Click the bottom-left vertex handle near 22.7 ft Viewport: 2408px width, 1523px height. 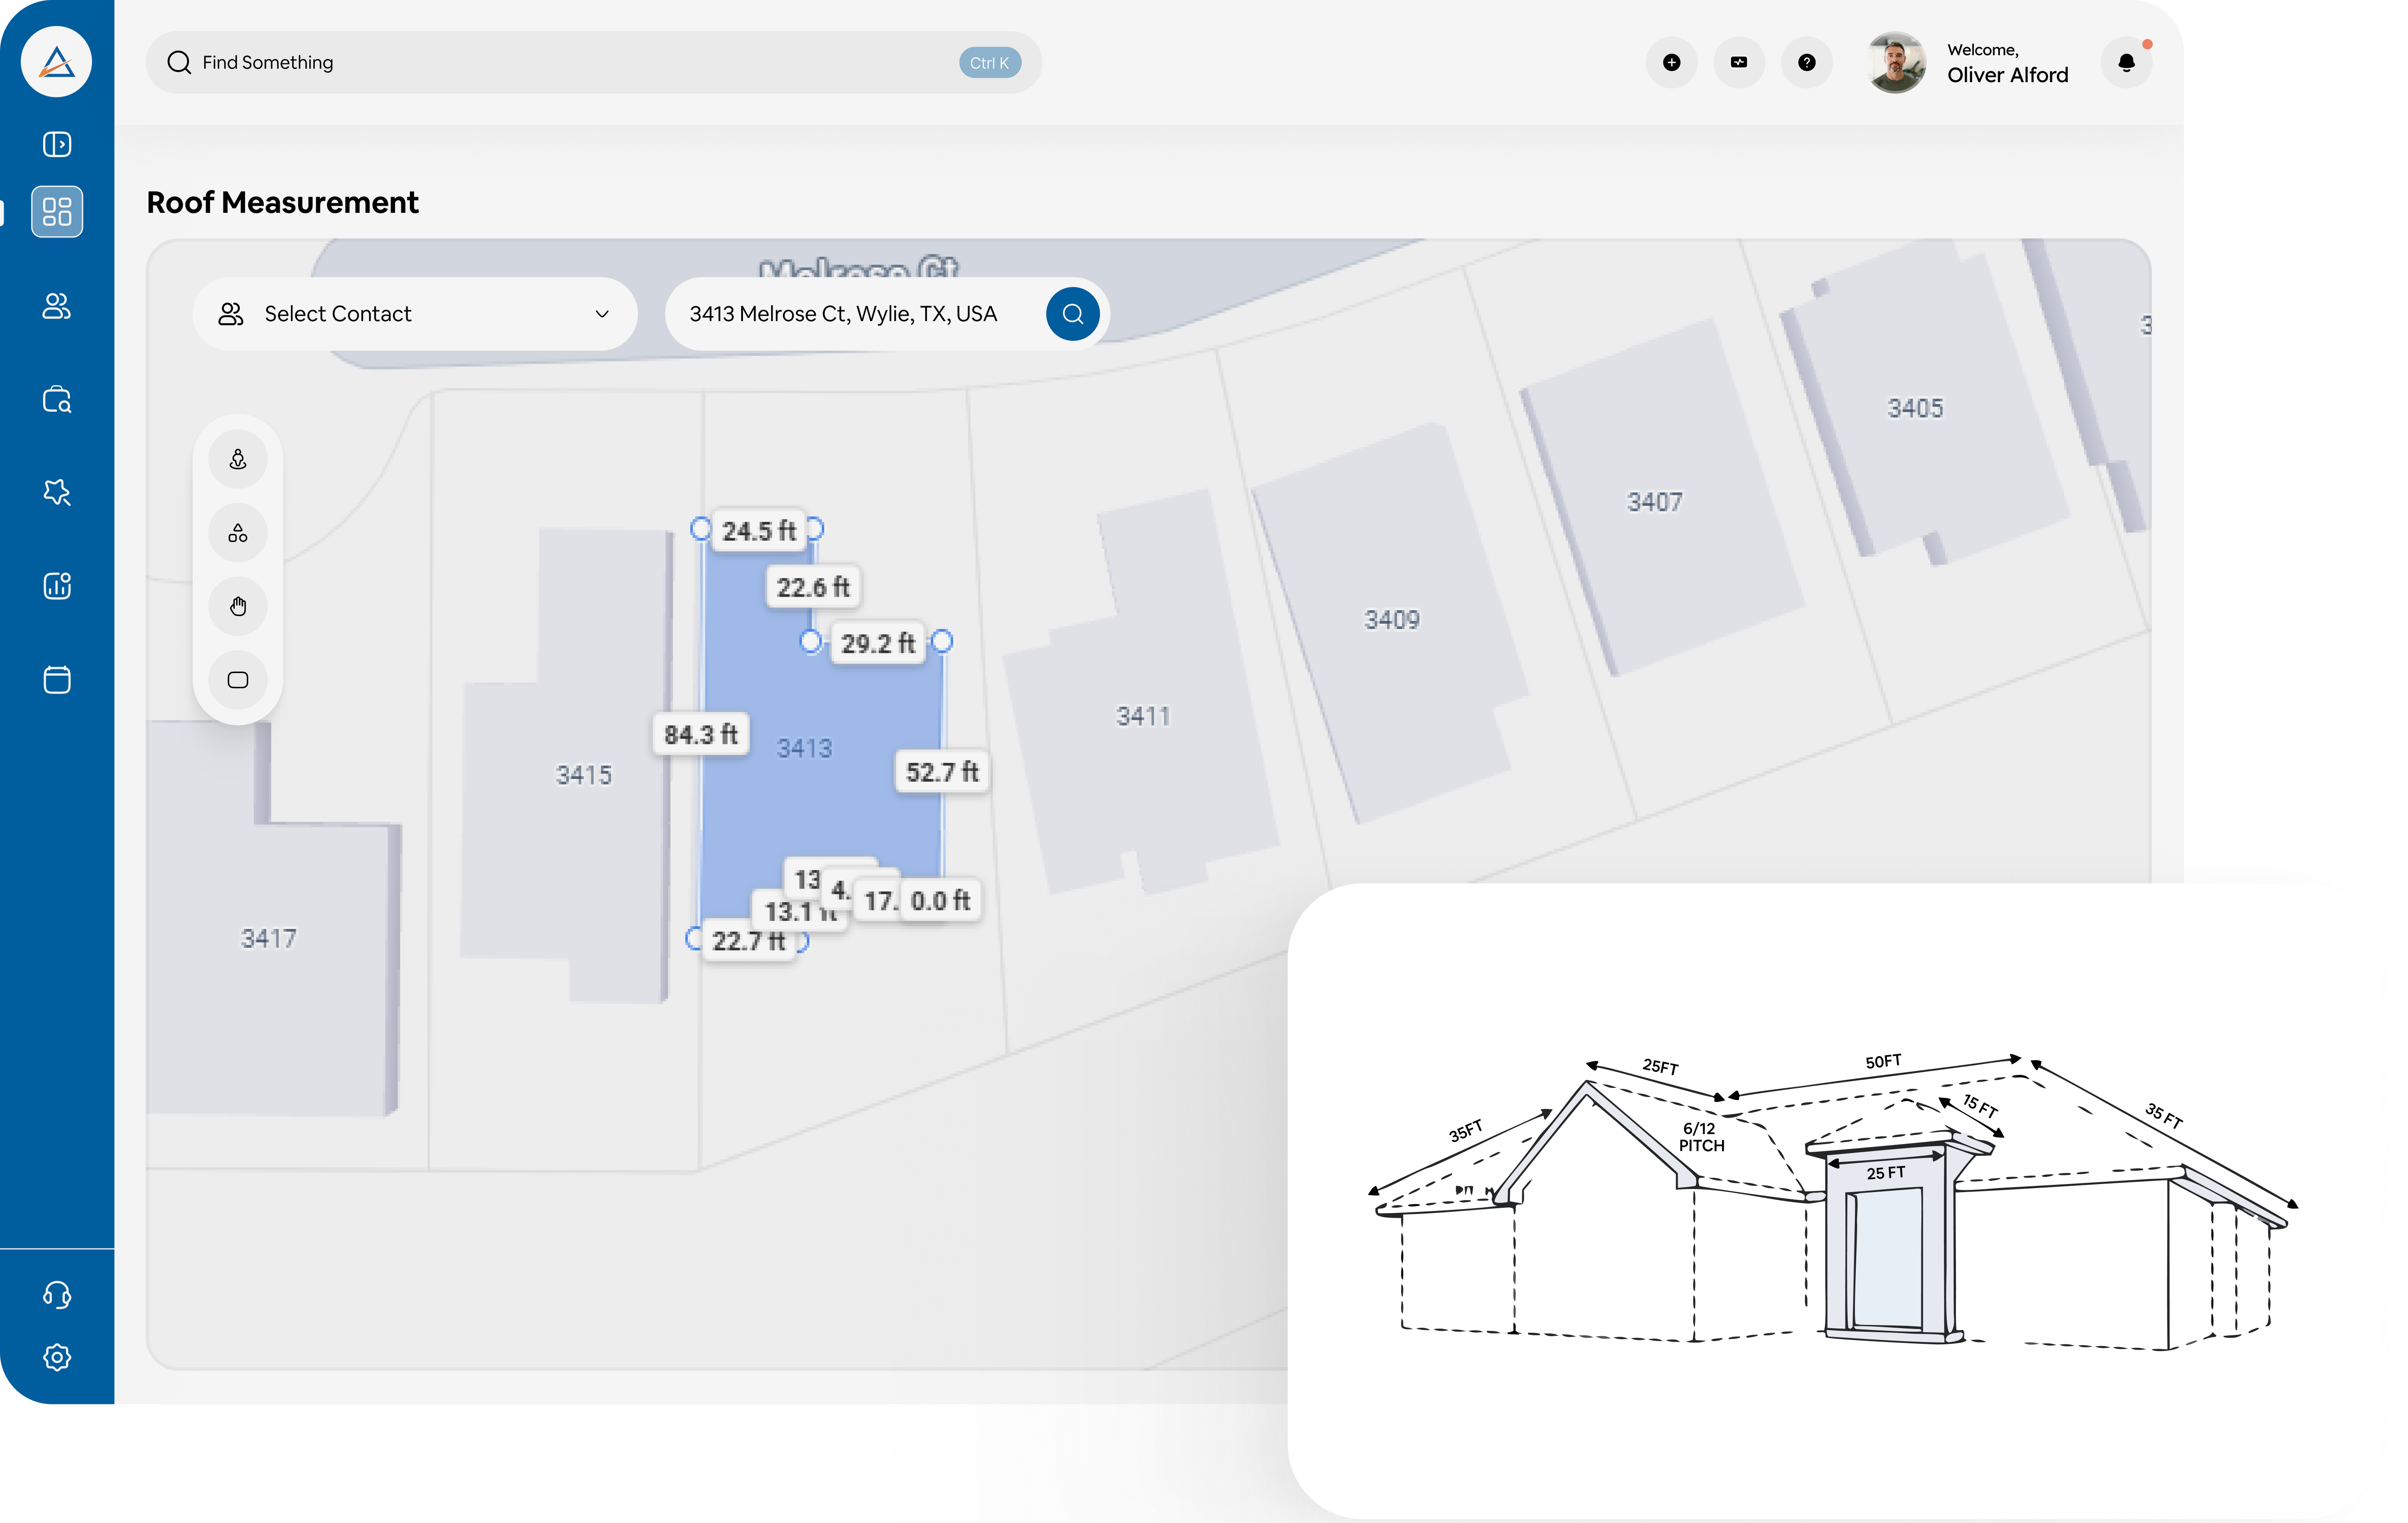point(694,938)
